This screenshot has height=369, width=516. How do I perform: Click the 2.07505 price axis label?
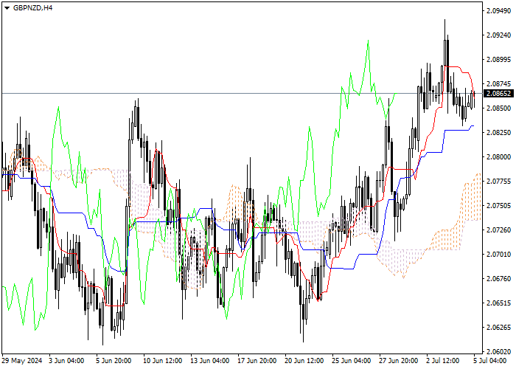pyautogui.click(x=498, y=206)
